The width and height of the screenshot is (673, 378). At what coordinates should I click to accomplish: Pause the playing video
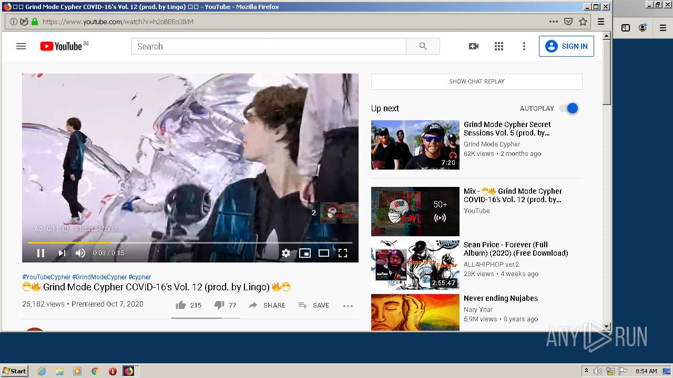(40, 253)
